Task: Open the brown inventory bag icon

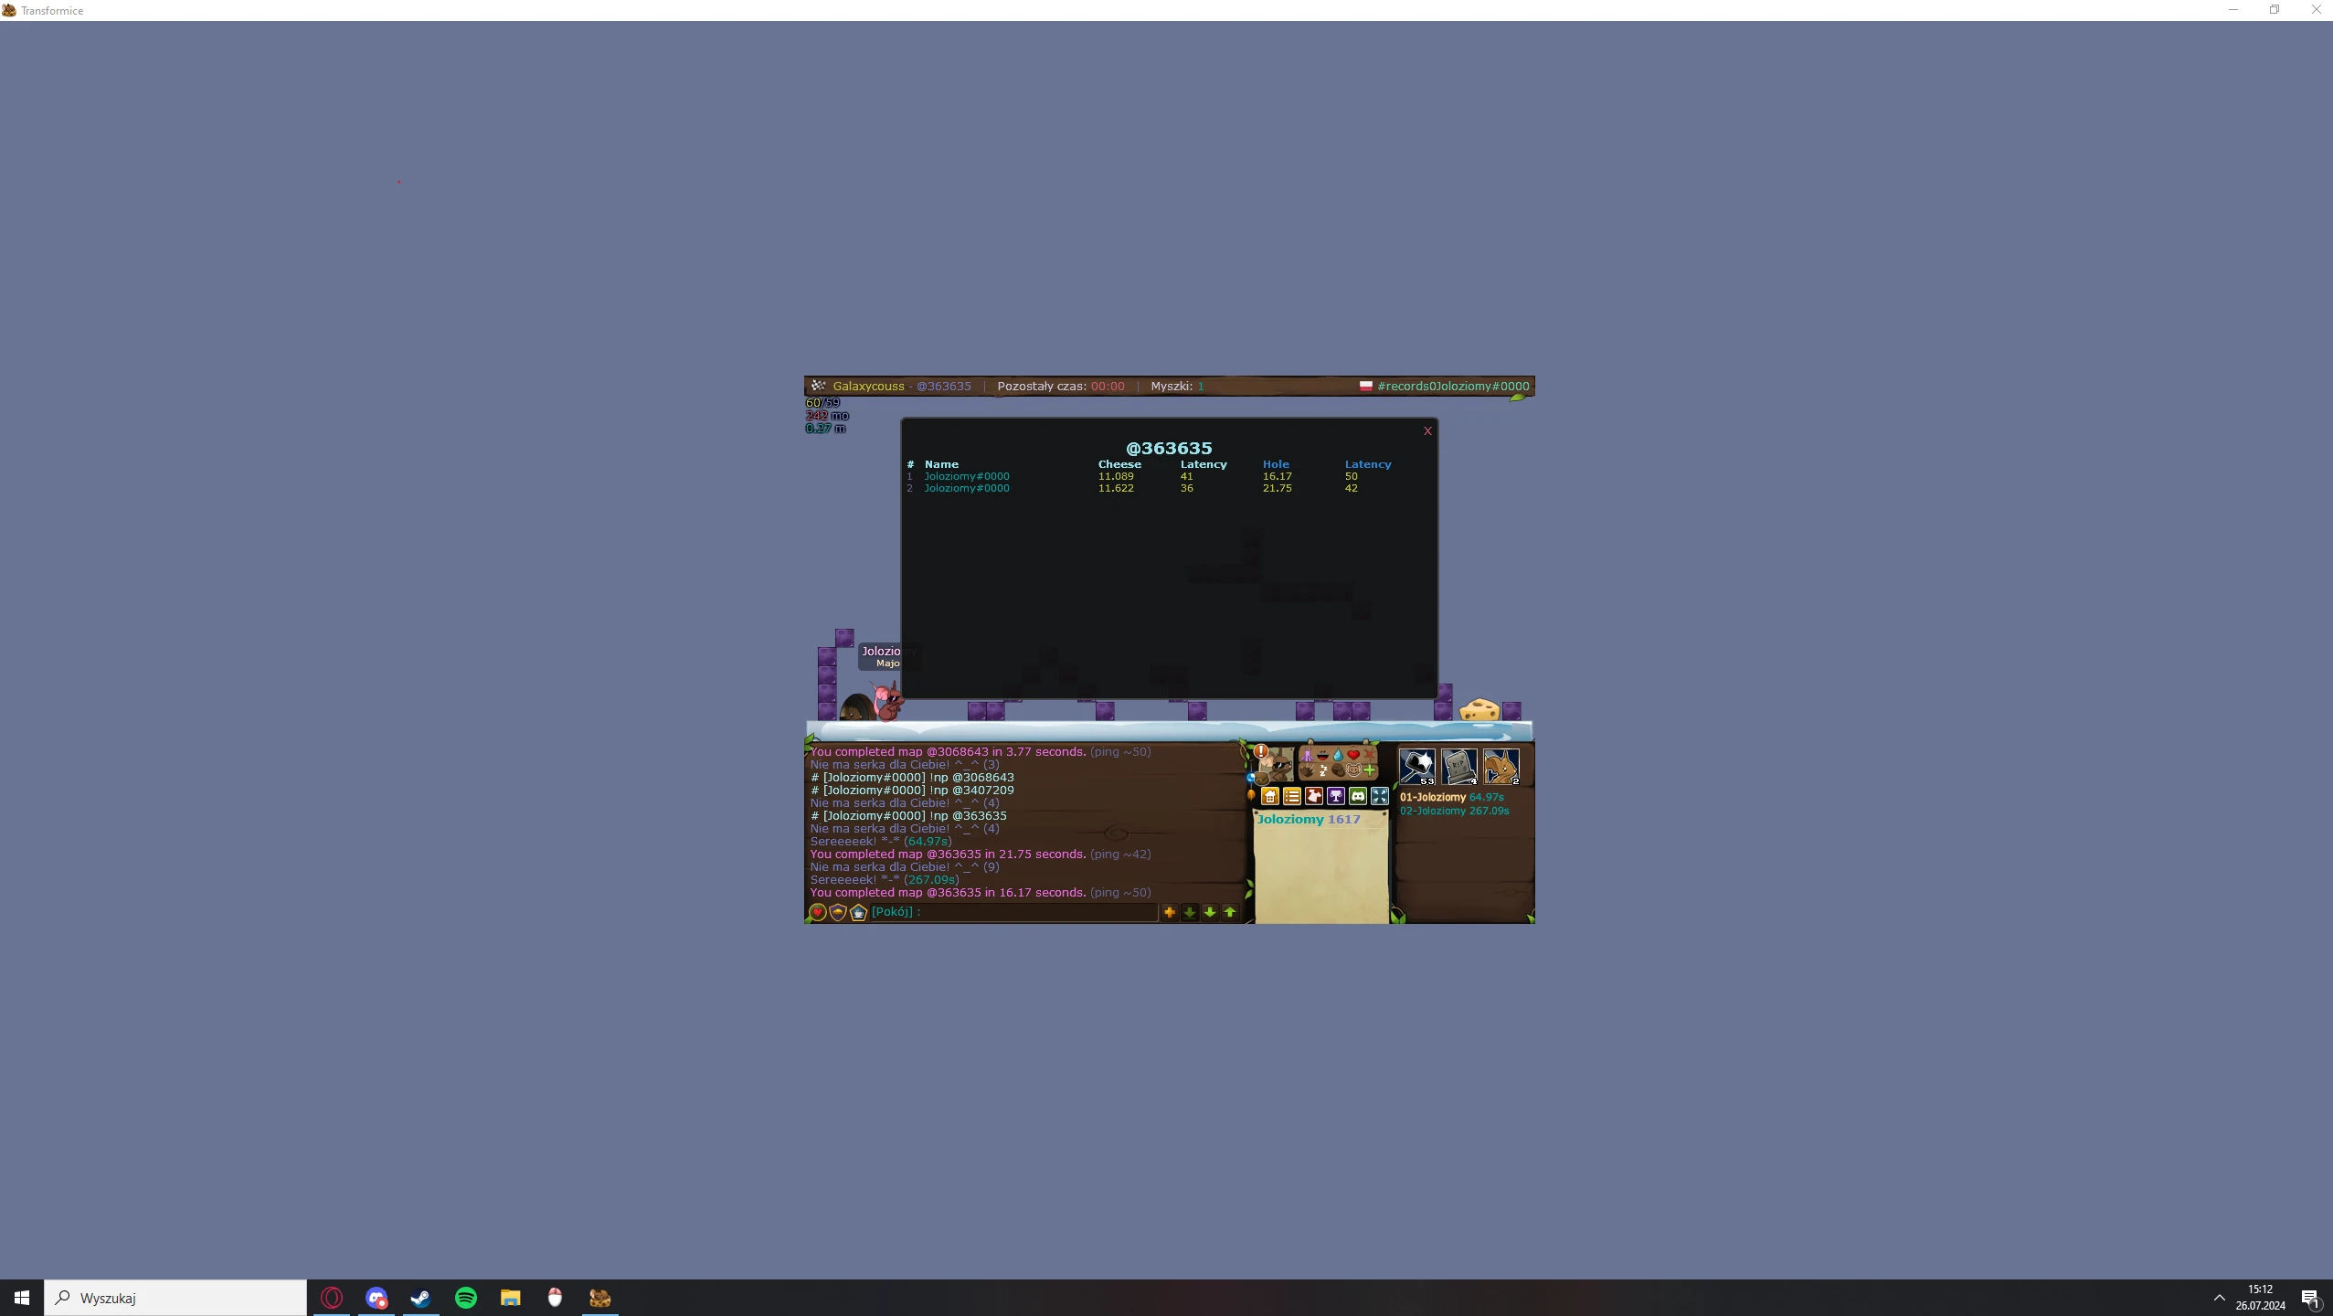Action: click(x=1262, y=780)
